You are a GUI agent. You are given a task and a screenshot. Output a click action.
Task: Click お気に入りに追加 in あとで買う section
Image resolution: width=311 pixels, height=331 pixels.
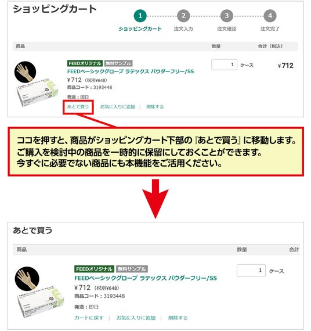click(136, 318)
